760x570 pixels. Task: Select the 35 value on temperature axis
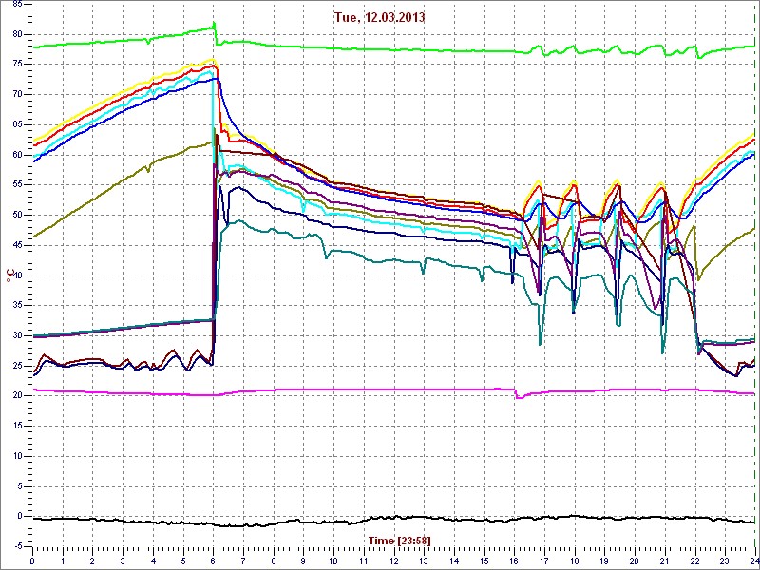pos(16,305)
